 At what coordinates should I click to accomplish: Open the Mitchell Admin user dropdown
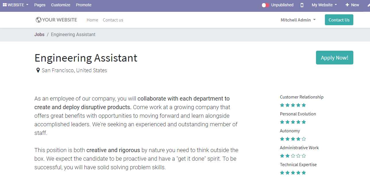tap(298, 20)
